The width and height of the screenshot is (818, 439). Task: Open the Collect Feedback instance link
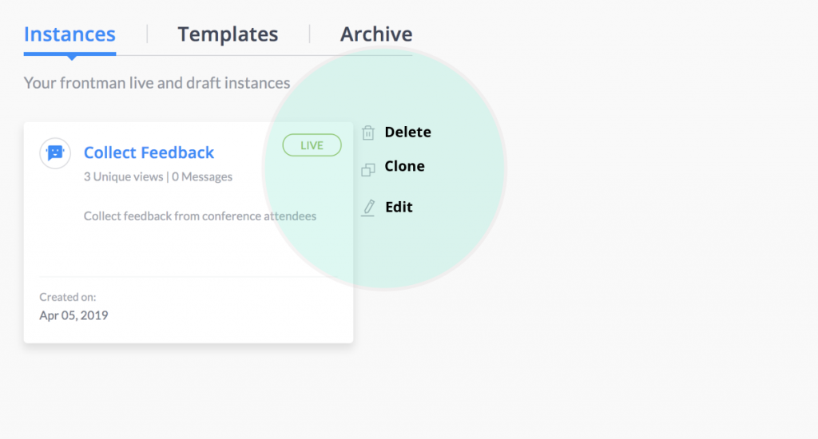tap(149, 152)
